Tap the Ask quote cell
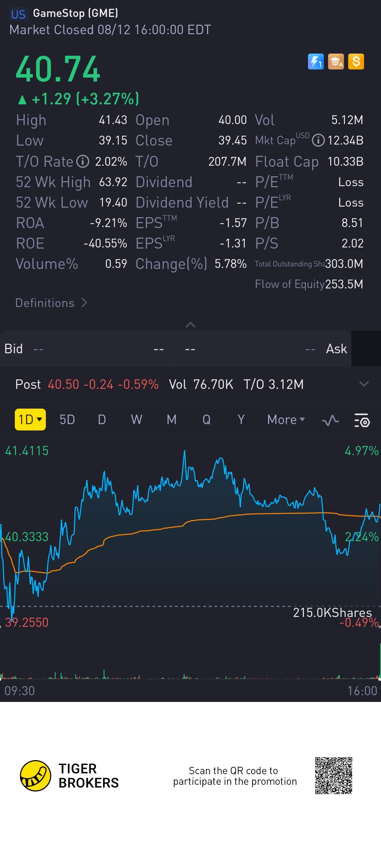Image resolution: width=381 pixels, height=850 pixels. pos(263,349)
